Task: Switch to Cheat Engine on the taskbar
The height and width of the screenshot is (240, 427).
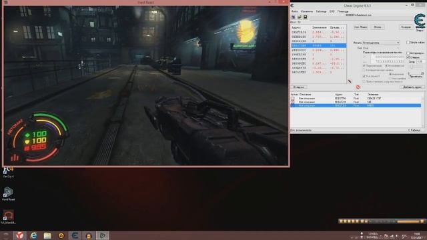Action: click(75, 235)
